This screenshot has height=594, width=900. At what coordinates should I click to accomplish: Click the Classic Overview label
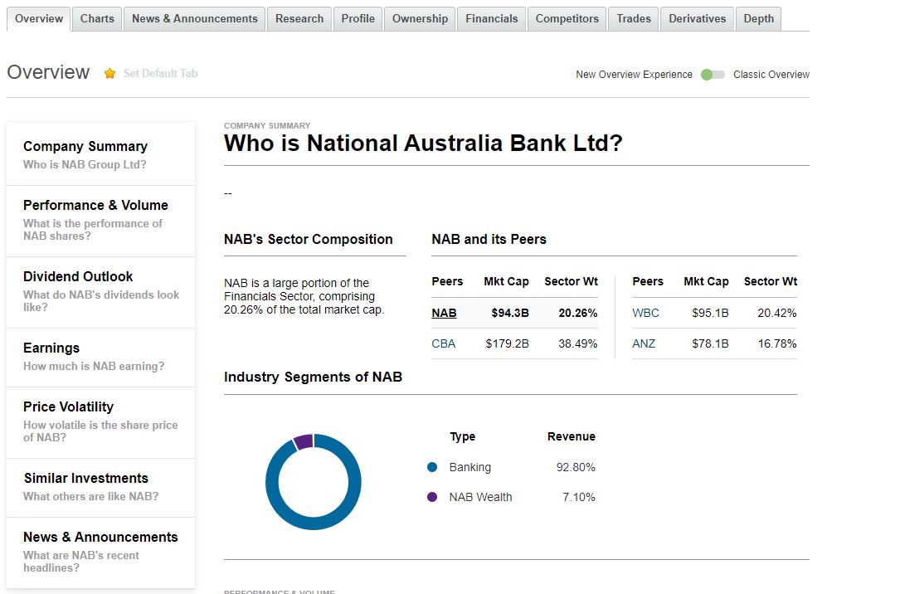click(x=771, y=75)
